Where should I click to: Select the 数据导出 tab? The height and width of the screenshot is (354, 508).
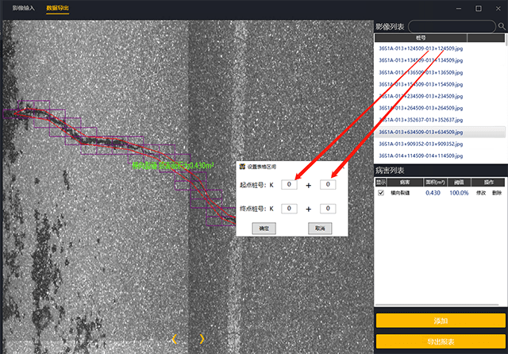coord(57,8)
